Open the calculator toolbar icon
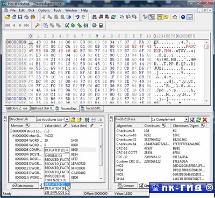This screenshot has height=198, width=215. pyautogui.click(x=101, y=25)
